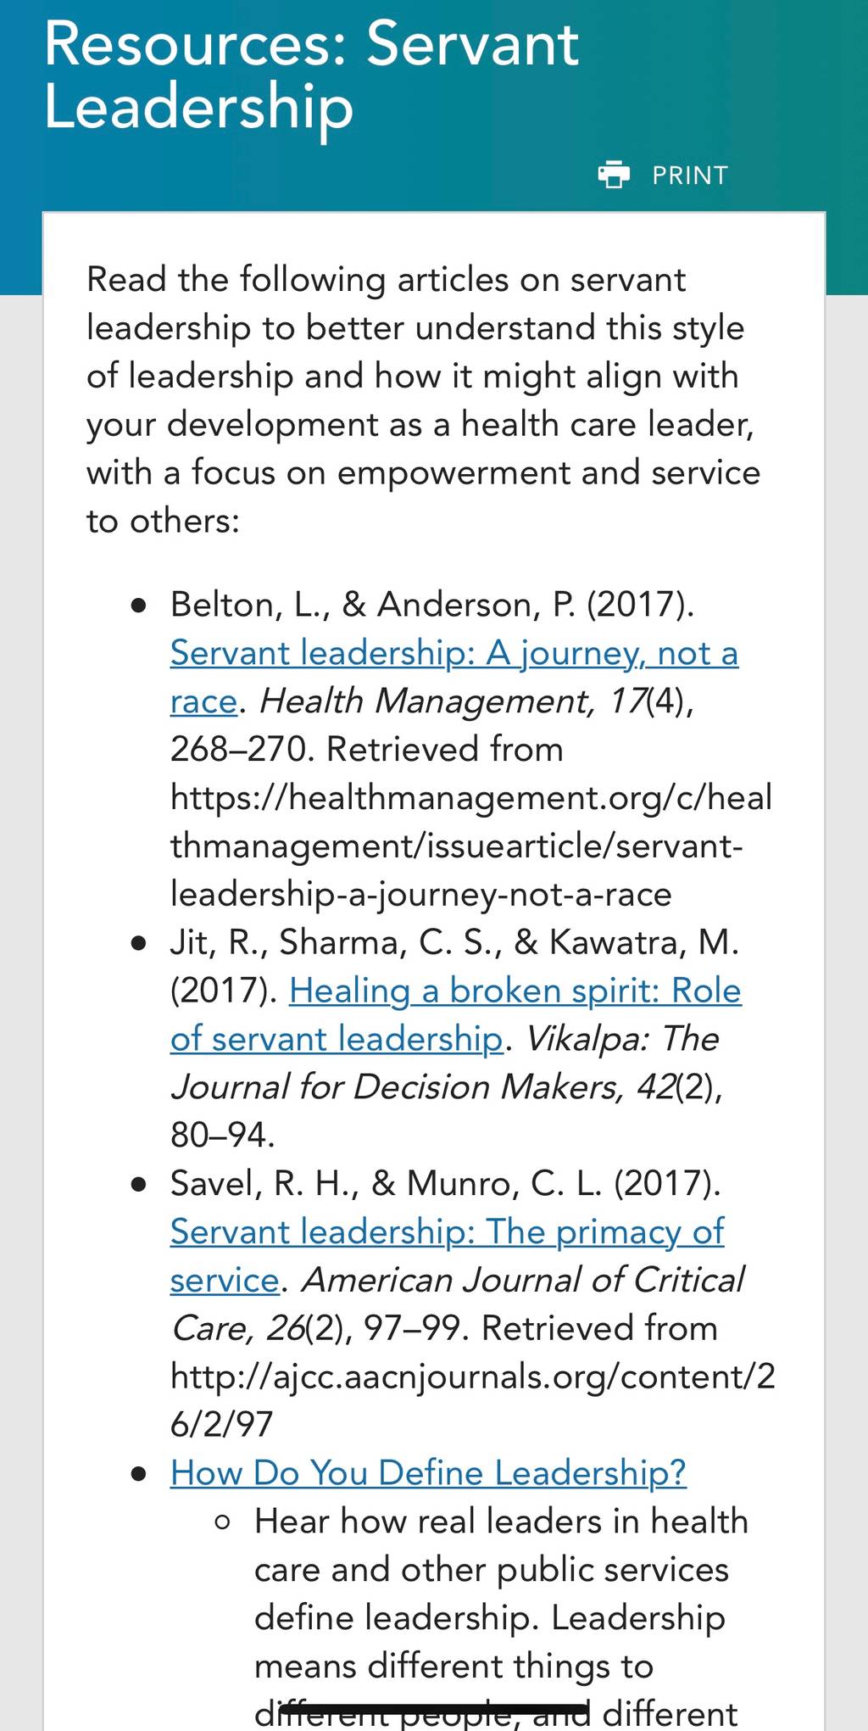Click the "Belton, L., & Anderson, P. (2017)" citation text
The height and width of the screenshot is (1731, 868).
click(432, 605)
